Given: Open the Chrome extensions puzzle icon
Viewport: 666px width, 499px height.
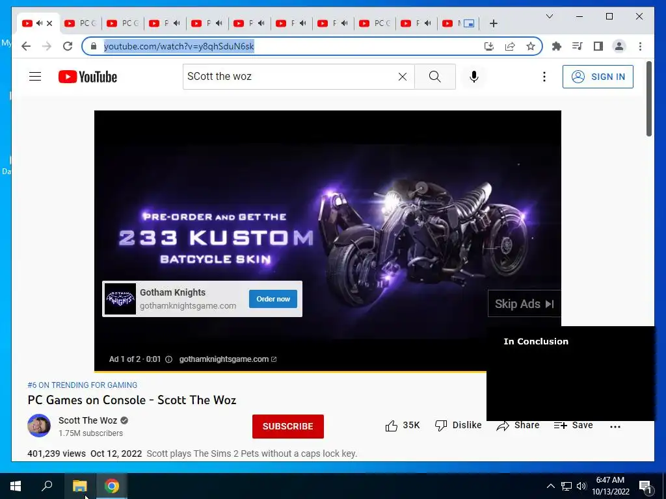Looking at the screenshot, I should (x=557, y=46).
